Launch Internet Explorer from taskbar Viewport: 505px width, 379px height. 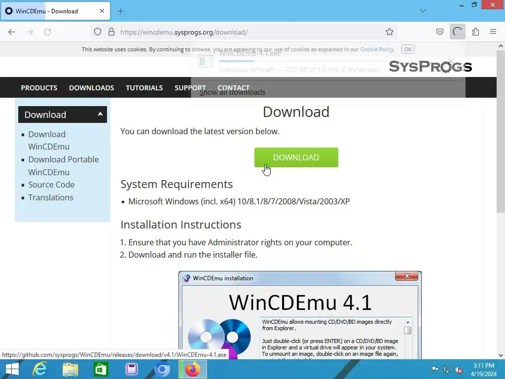click(x=40, y=369)
